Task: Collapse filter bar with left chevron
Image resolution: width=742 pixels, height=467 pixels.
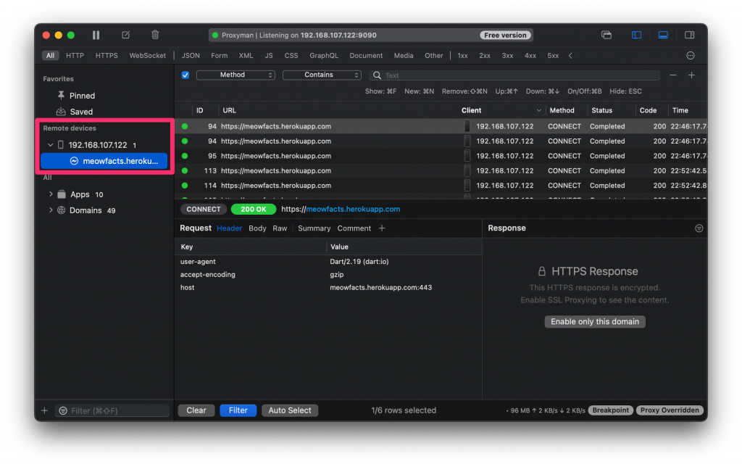Action: tap(570, 55)
